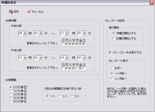Toggle the 土 checkbox in 午前の部
The image size is (155, 112).
[84, 44]
